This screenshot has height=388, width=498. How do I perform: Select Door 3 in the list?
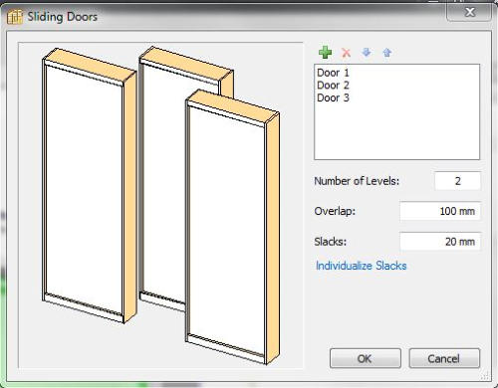point(333,97)
